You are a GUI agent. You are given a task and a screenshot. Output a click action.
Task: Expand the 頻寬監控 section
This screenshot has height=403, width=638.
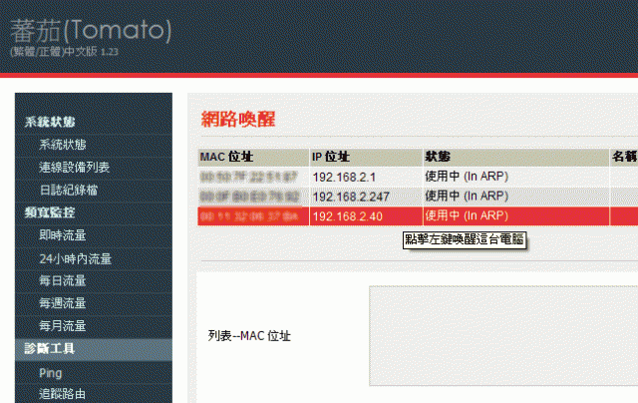click(x=50, y=212)
